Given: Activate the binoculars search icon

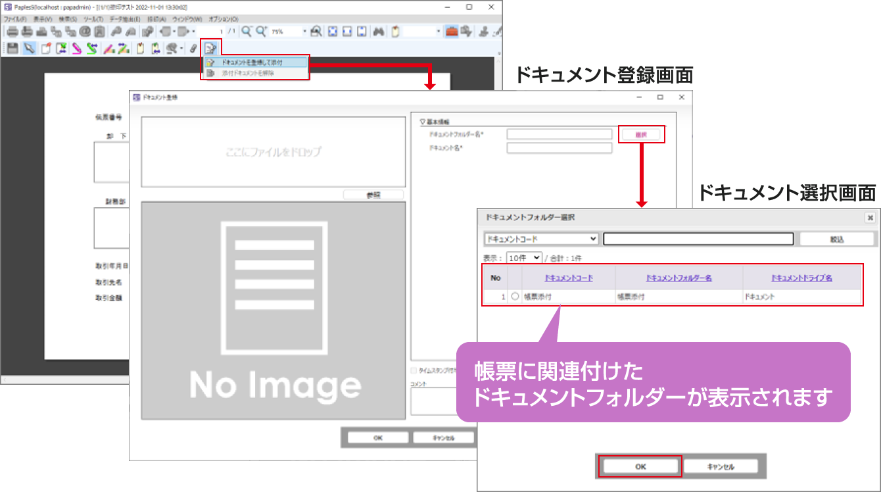Looking at the screenshot, I should click(x=377, y=30).
